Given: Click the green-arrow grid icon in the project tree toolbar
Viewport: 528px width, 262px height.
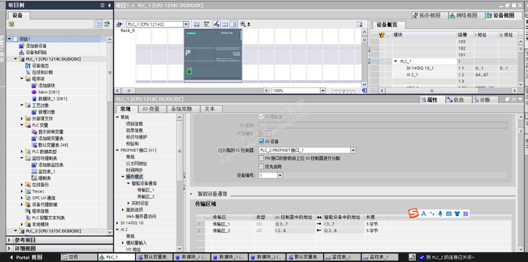Looking at the screenshot, I should (x=107, y=24).
